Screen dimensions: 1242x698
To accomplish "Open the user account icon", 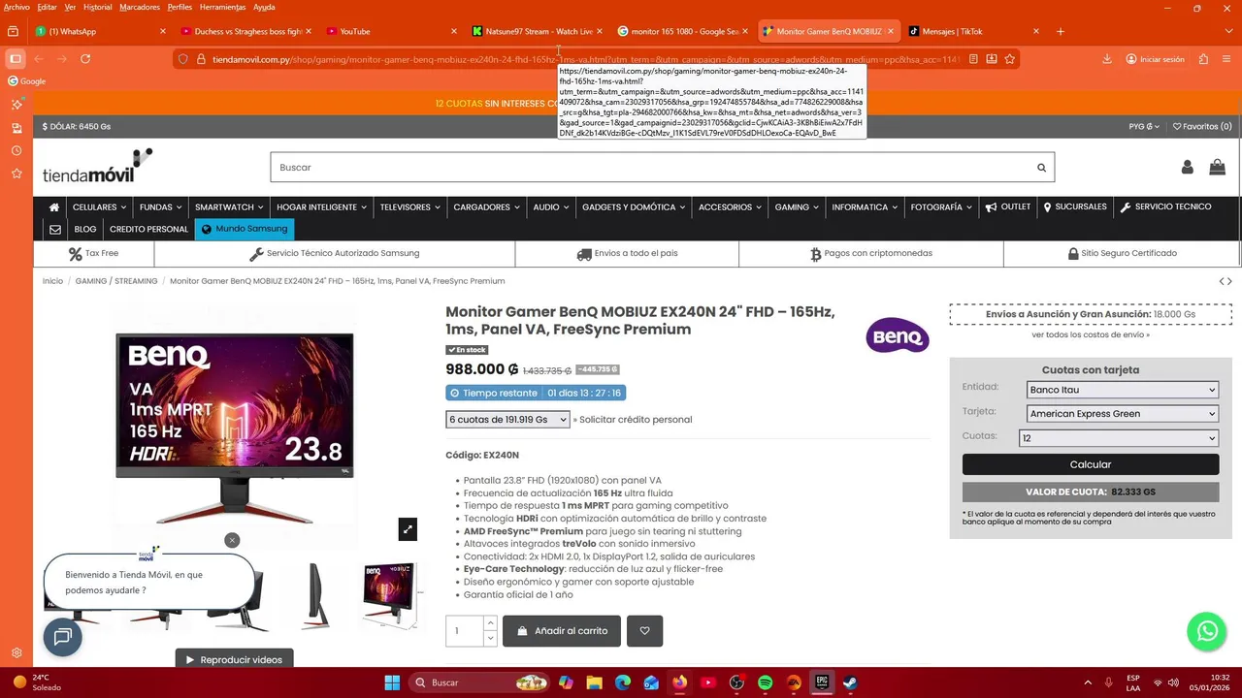I will click(1187, 167).
